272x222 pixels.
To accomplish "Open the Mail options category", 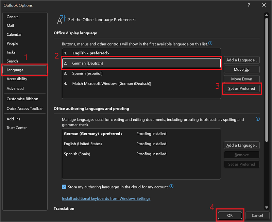I will coord(25,26).
